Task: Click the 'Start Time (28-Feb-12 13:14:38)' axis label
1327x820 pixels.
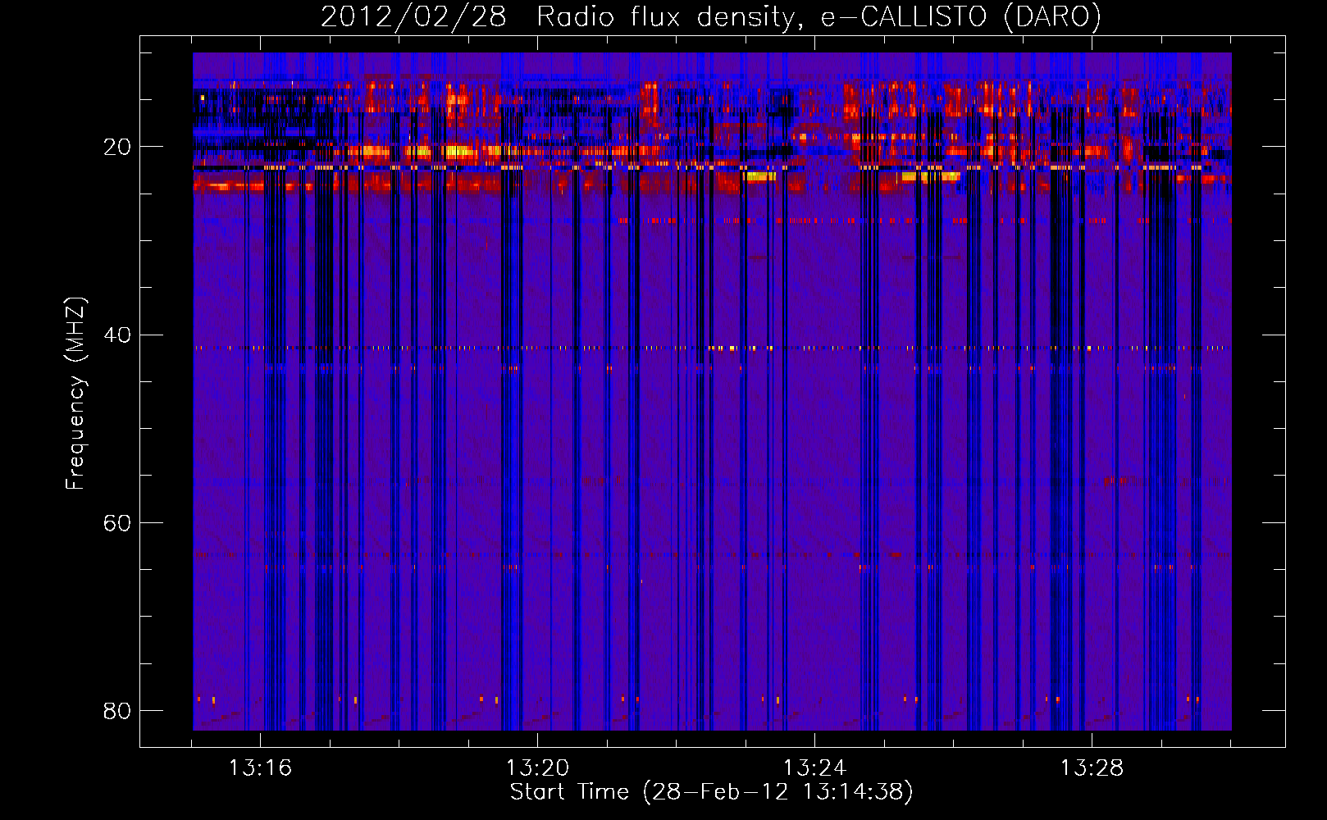Action: point(711,792)
